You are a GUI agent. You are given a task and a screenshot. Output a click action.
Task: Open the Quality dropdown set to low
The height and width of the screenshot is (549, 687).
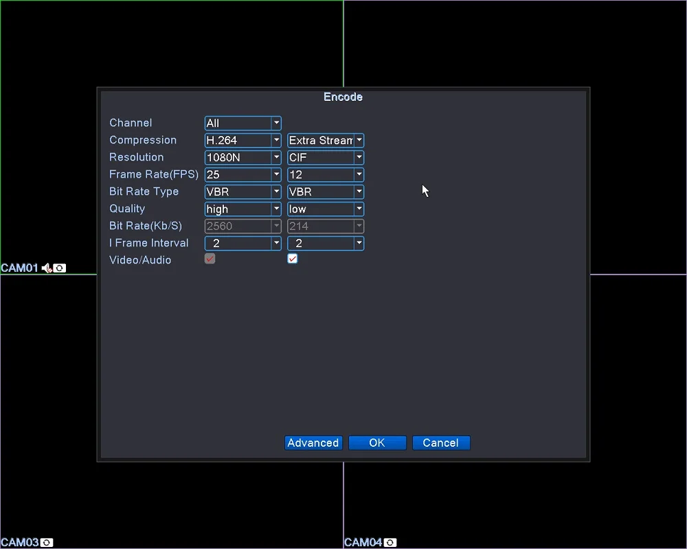pyautogui.click(x=326, y=209)
